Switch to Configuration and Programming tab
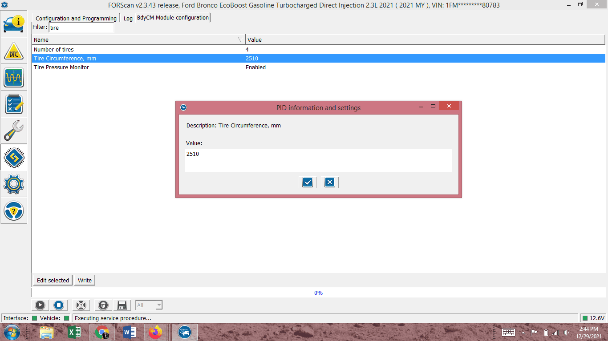The height and width of the screenshot is (341, 608). pyautogui.click(x=76, y=18)
